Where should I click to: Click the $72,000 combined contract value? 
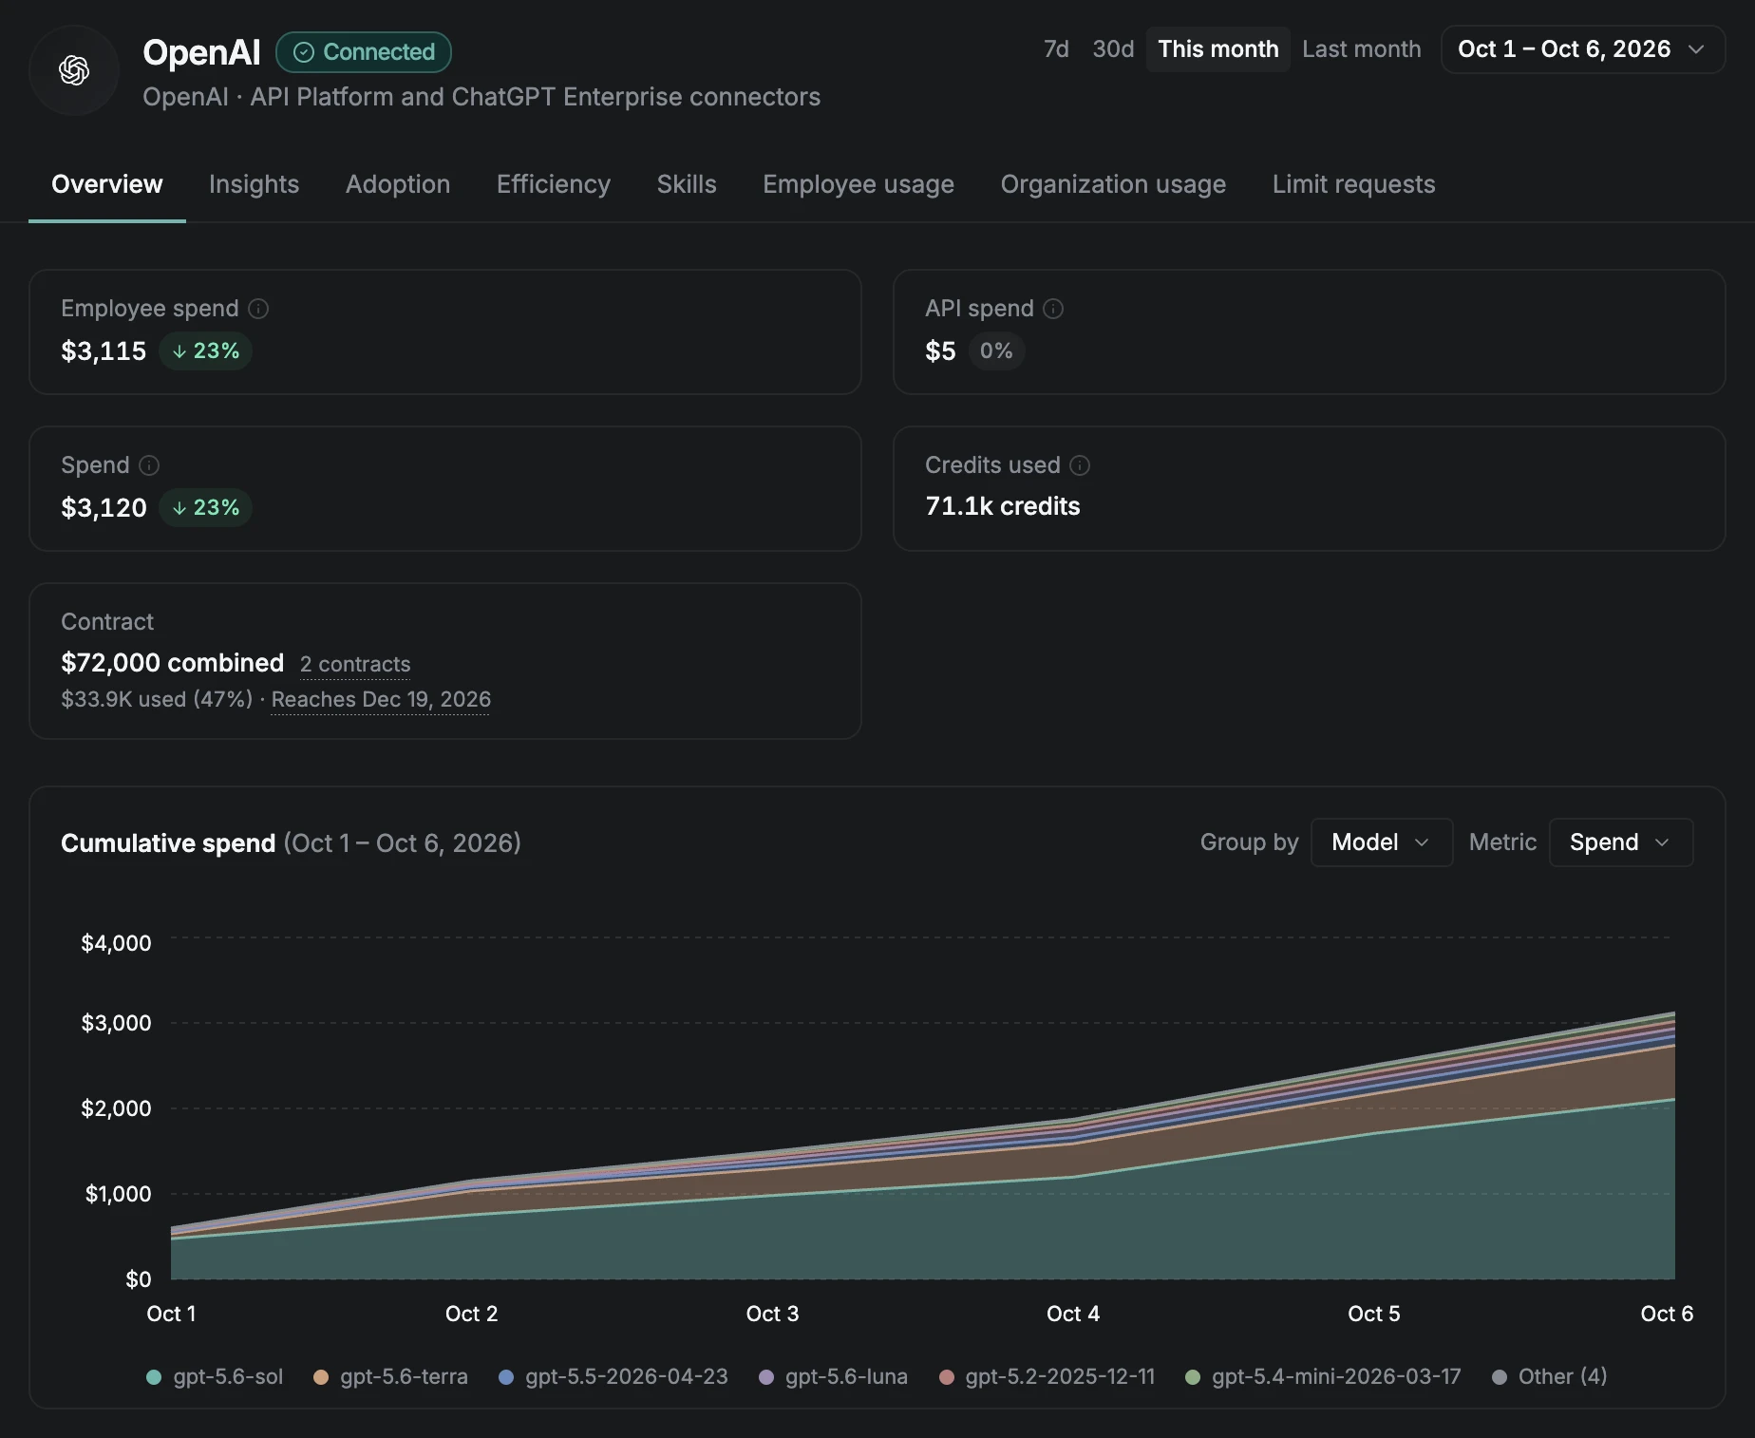173,663
